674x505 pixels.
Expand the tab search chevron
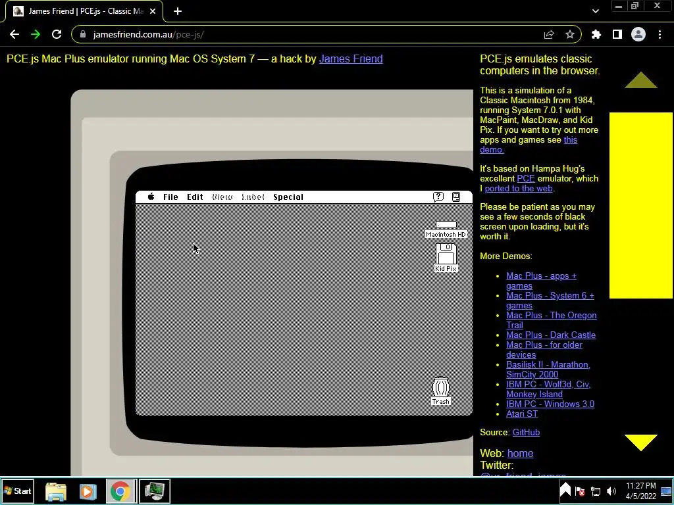[x=595, y=11]
